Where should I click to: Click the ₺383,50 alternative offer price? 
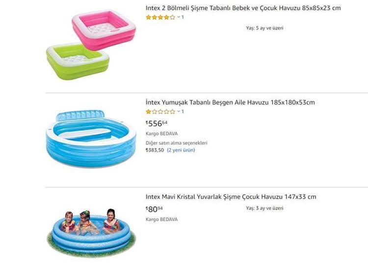pos(155,150)
